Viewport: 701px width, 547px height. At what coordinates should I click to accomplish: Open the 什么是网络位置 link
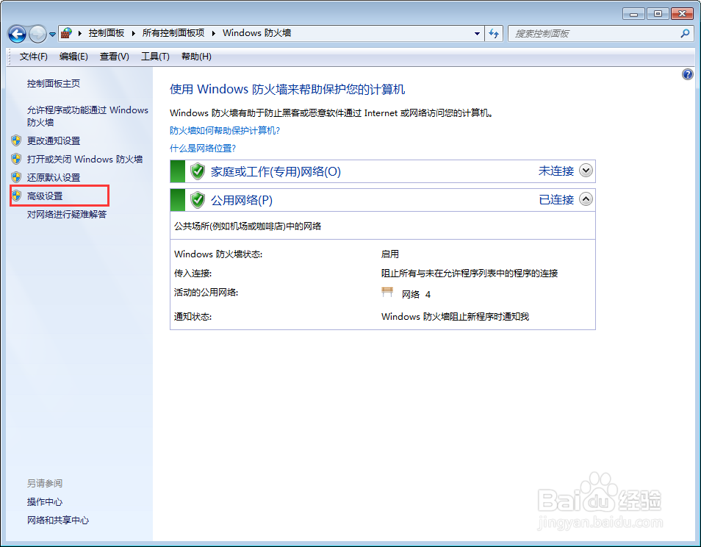(206, 148)
